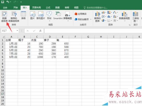This screenshot has height=106, width=142.
Task: Click the PivotTable (数据透视表) icon
Action: [5, 17]
